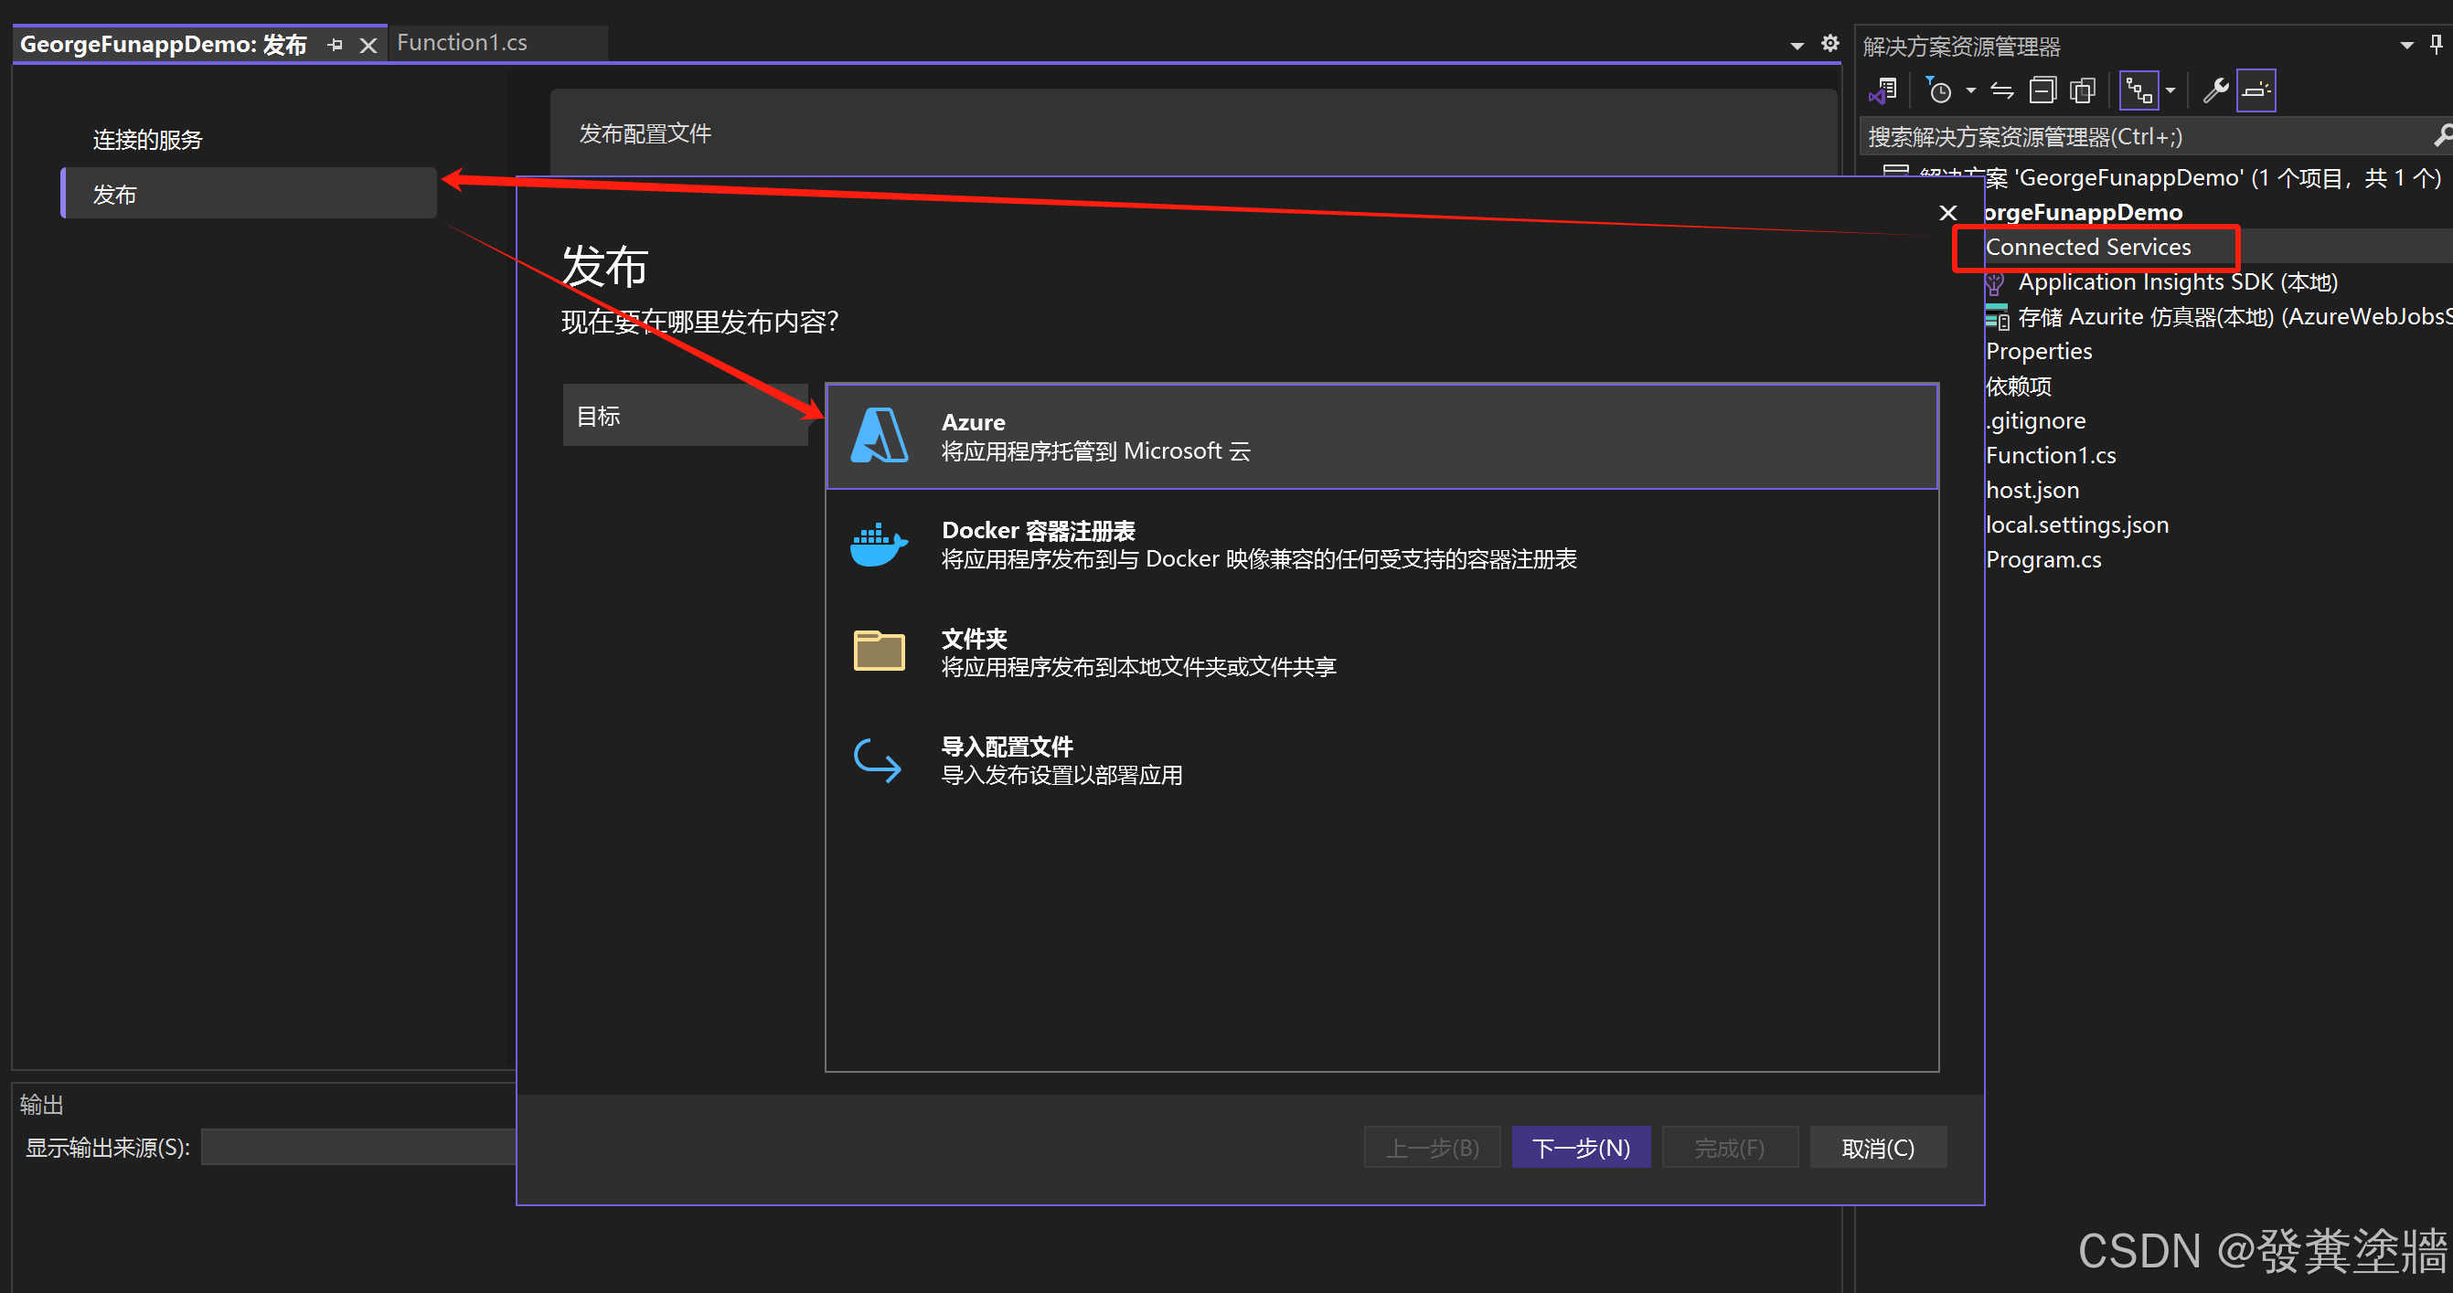Click the Application Insights lightbulb icon
Viewport: 2453px width, 1293px height.
click(x=1997, y=283)
